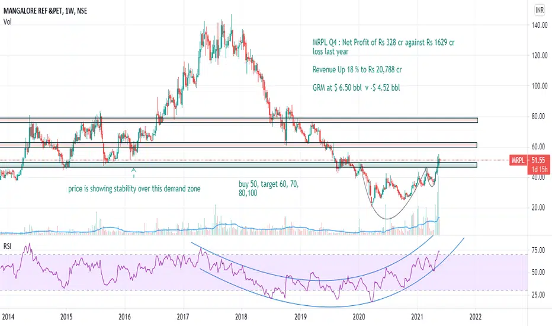Click the 'MRPL Q4 : Net Profit' annotation

(x=383, y=47)
